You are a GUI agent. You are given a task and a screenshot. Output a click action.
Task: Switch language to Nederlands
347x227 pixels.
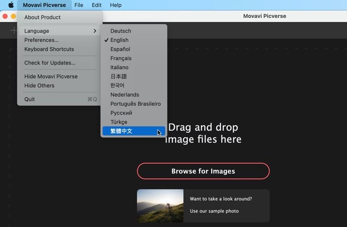[x=134, y=94]
